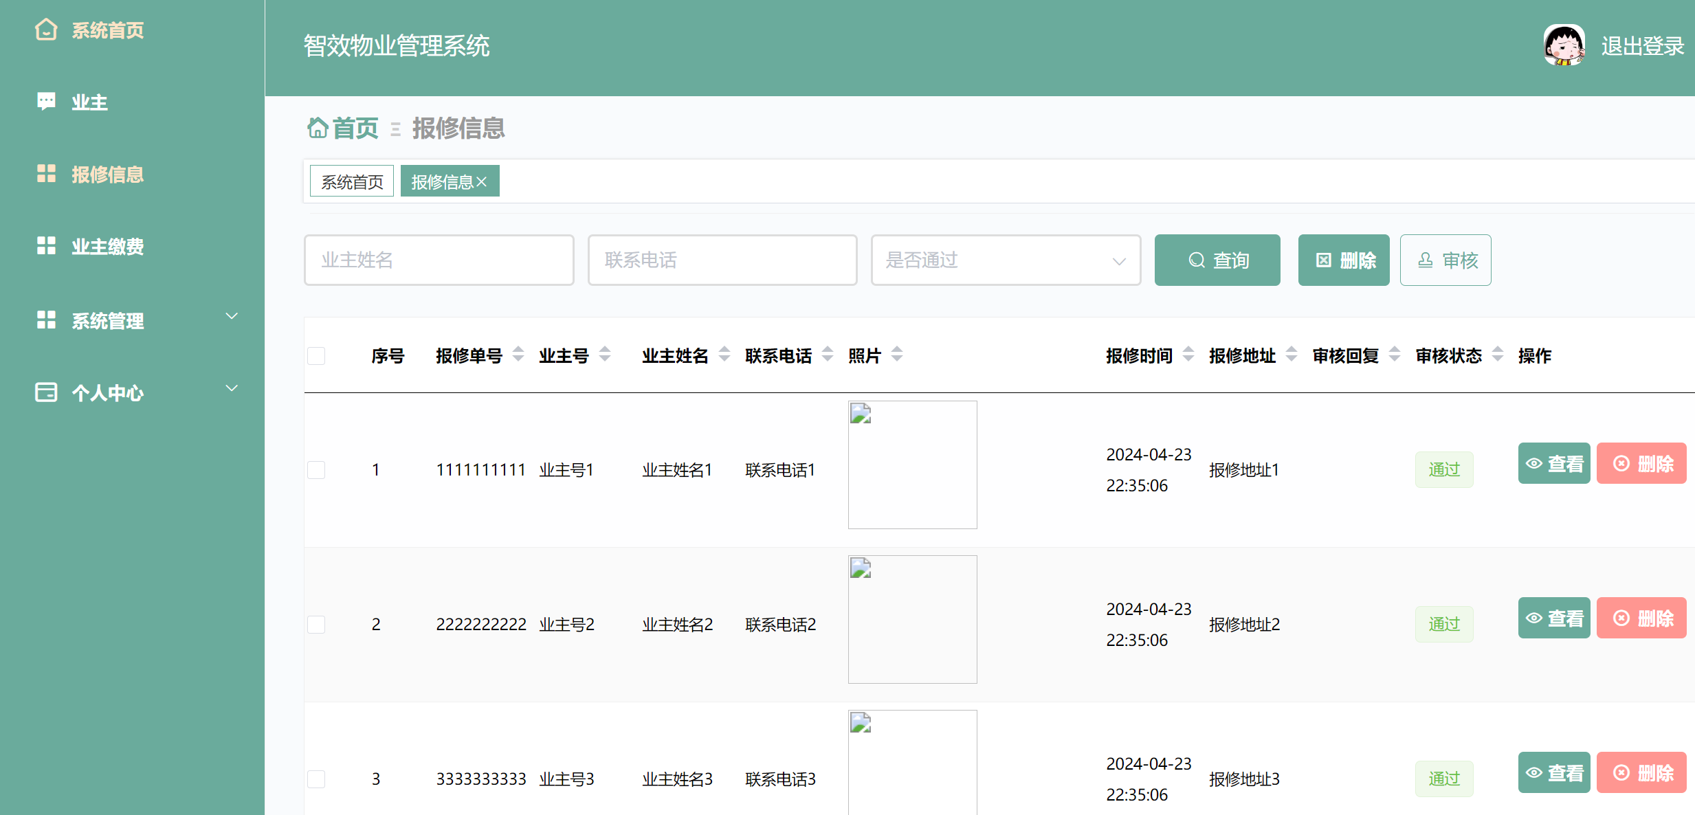Click the sort arrows on 审核回复 column

(1395, 355)
